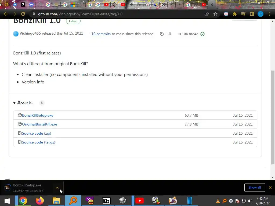The height and width of the screenshot is (206, 275).
Task: Click the 77.8 MB size text
Action: tap(191, 124)
